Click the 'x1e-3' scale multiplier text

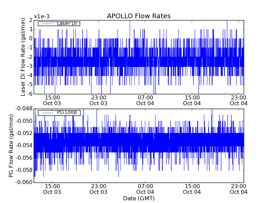(41, 17)
